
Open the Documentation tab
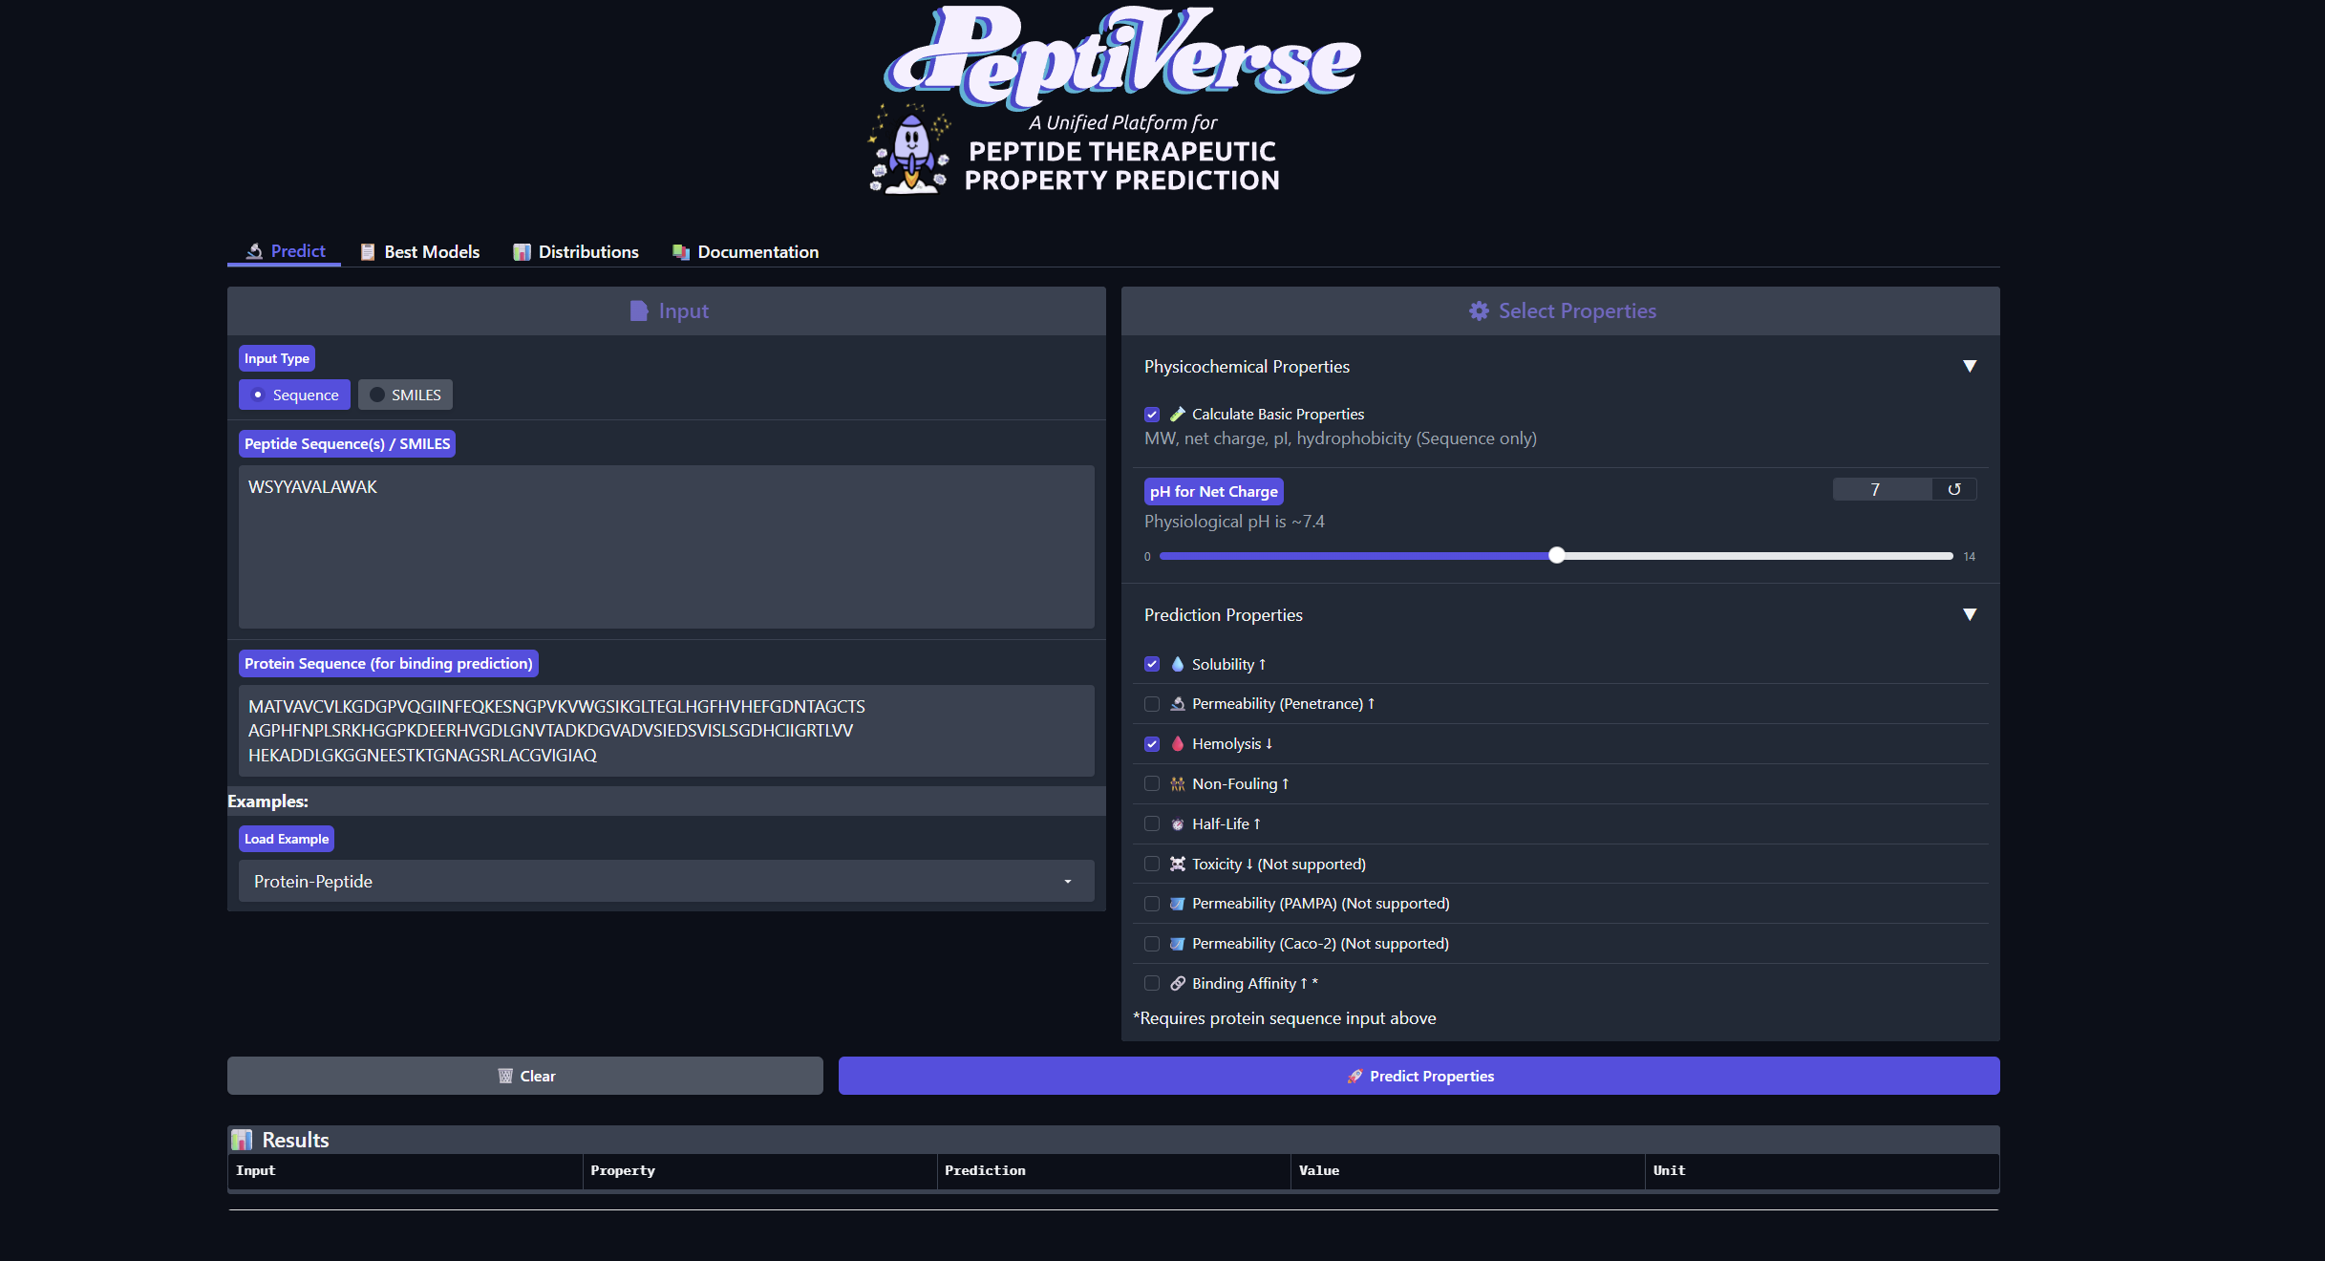tap(746, 252)
